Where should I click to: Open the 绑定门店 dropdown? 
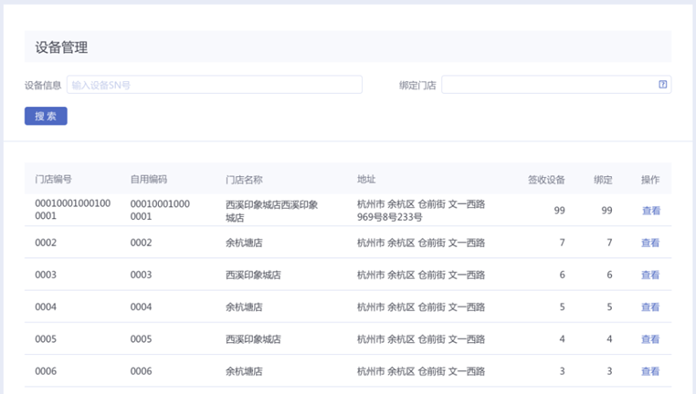point(548,85)
